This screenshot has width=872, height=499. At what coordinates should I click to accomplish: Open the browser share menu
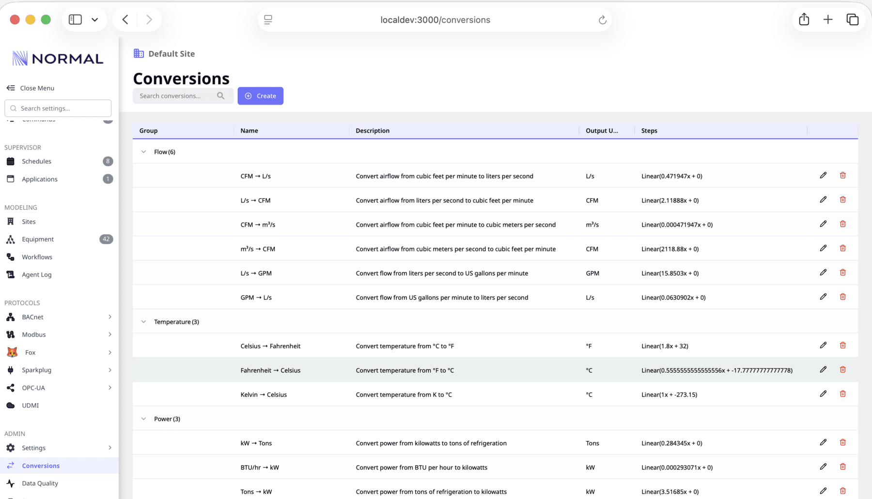pos(804,19)
